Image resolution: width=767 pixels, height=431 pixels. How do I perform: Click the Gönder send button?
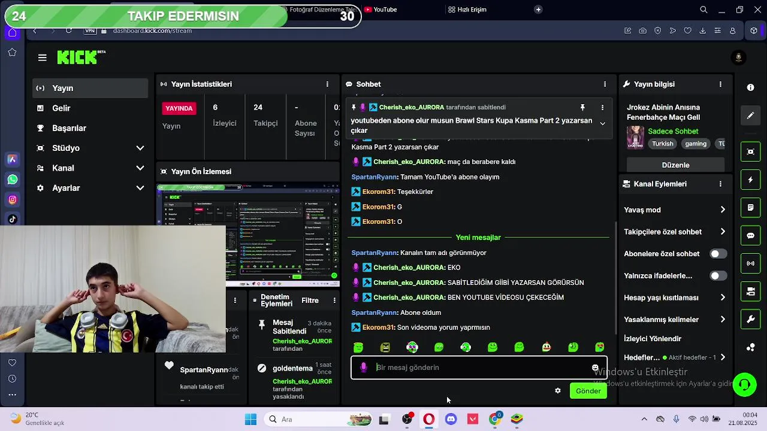pyautogui.click(x=588, y=391)
